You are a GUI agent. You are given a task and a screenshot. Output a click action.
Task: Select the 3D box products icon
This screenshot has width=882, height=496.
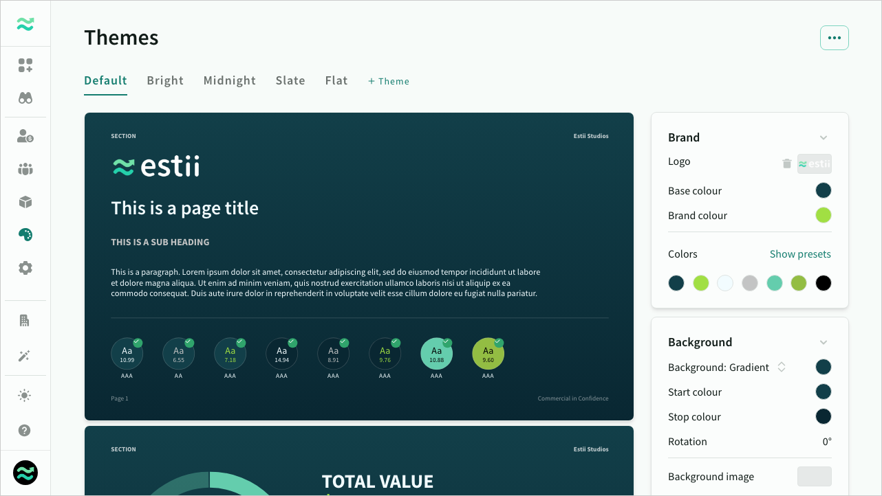pos(25,202)
